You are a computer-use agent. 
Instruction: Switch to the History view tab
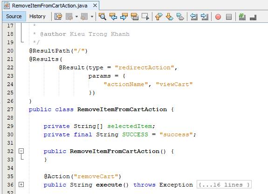coord(37,16)
